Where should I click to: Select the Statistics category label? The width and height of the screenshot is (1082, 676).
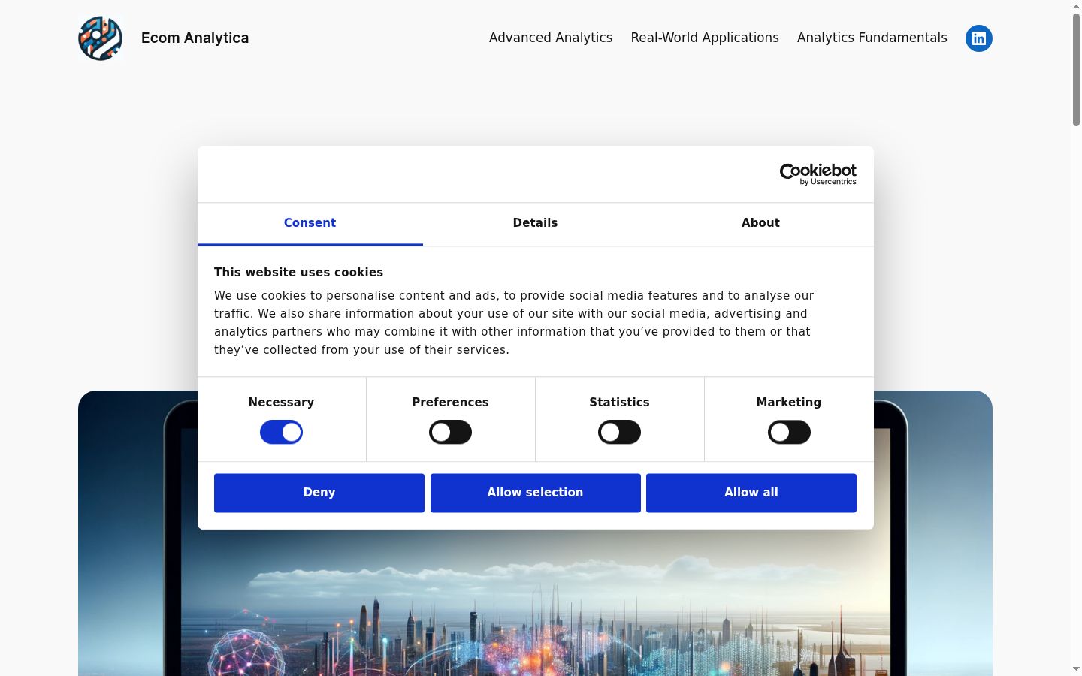[619, 403]
